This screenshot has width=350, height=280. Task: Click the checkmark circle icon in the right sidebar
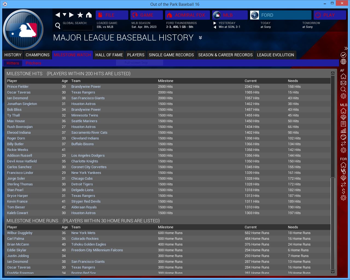(343, 55)
